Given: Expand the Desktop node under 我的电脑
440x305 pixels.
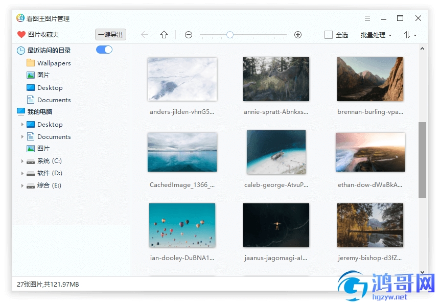Looking at the screenshot, I should click(x=22, y=124).
